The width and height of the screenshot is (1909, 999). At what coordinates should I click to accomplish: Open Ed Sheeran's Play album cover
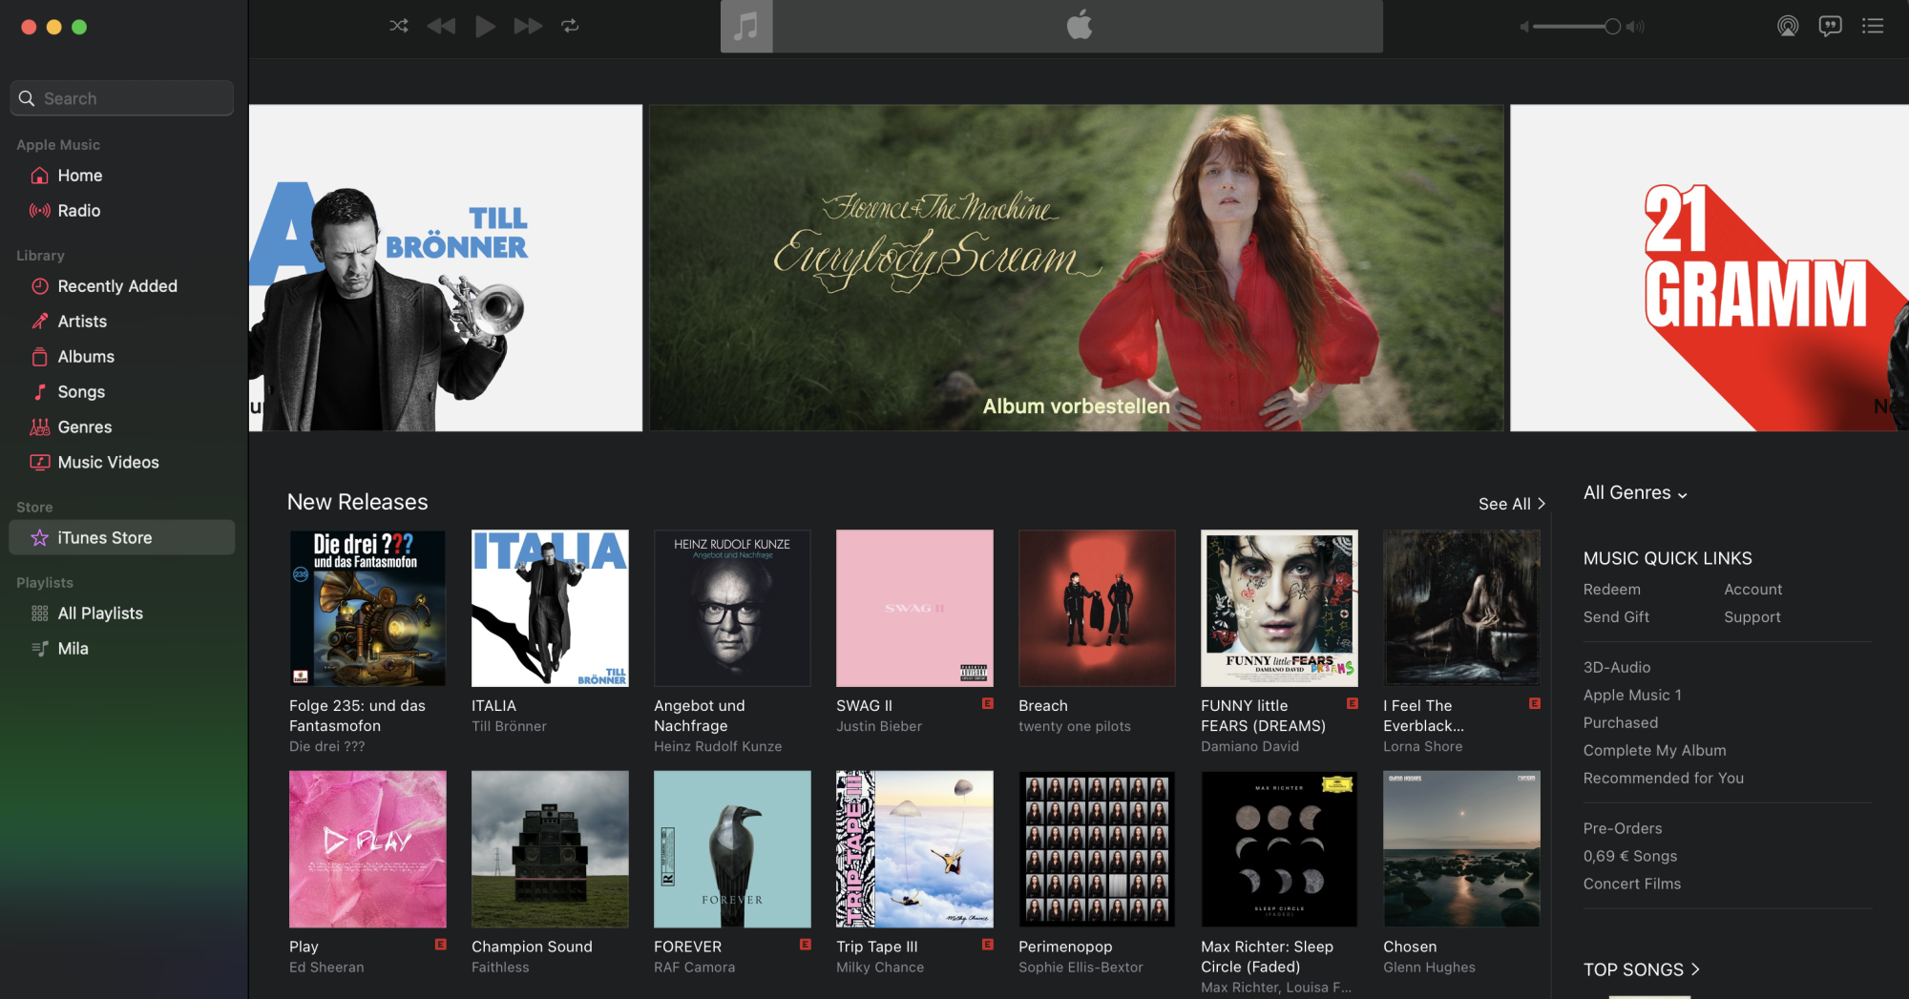pos(367,849)
